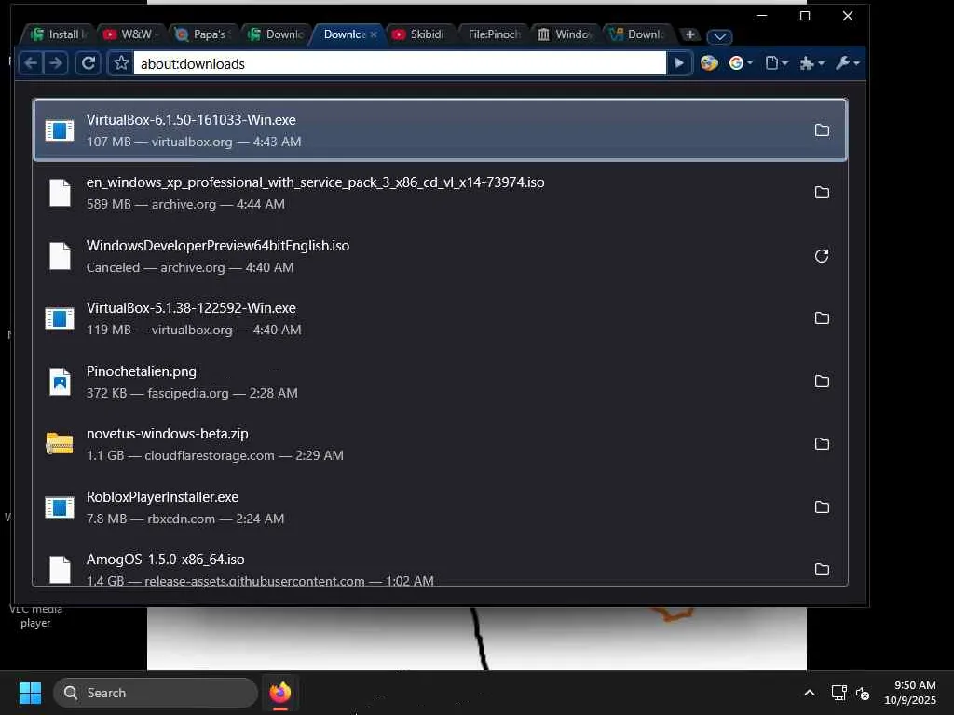This screenshot has height=715, width=954.
Task: Expand the list all tabs chevron
Action: coord(719,36)
